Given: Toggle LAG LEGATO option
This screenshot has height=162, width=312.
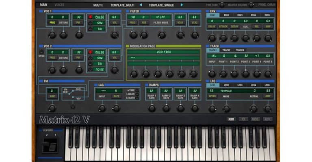Looking at the screenshot, I should 137,98.
